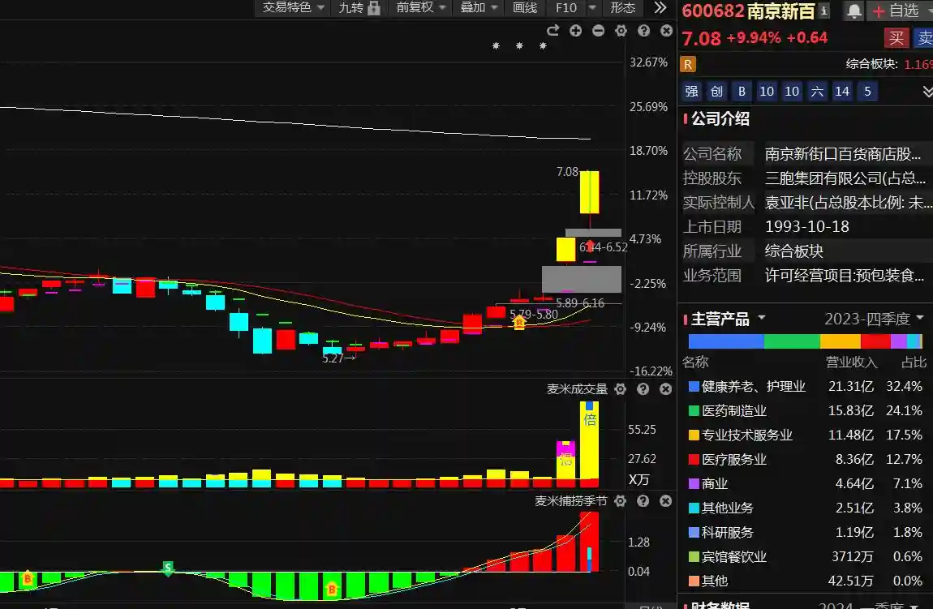933x609 pixels.
Task: Open settings gear for 麦米成交量 indicator
Action: pos(621,389)
